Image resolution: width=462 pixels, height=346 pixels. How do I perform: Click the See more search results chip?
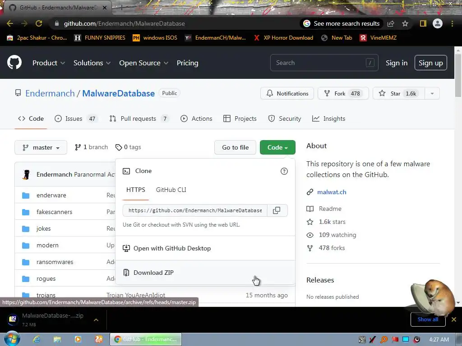tap(342, 23)
